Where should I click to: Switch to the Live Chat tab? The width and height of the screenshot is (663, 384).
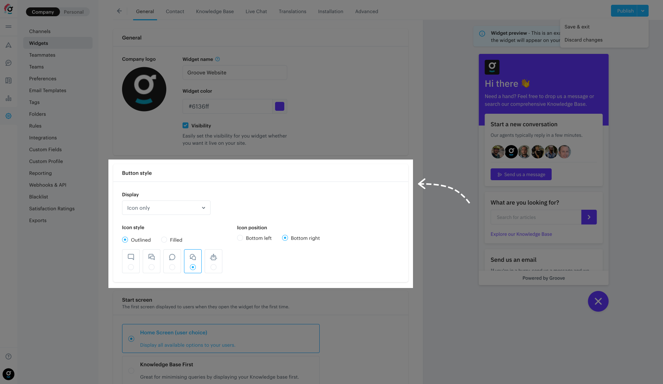coord(256,11)
